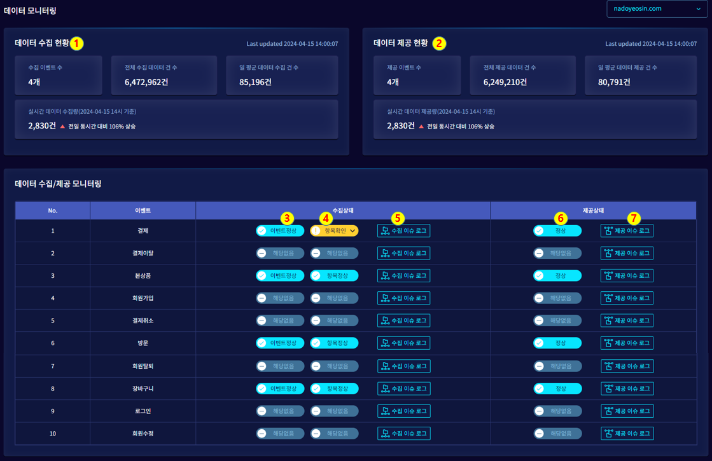Image resolution: width=712 pixels, height=461 pixels.
Task: Click the 제공상태 column header
Action: (593, 210)
